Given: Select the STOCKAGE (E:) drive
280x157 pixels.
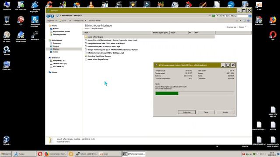Looking at the screenshot, I should tap(58, 66).
